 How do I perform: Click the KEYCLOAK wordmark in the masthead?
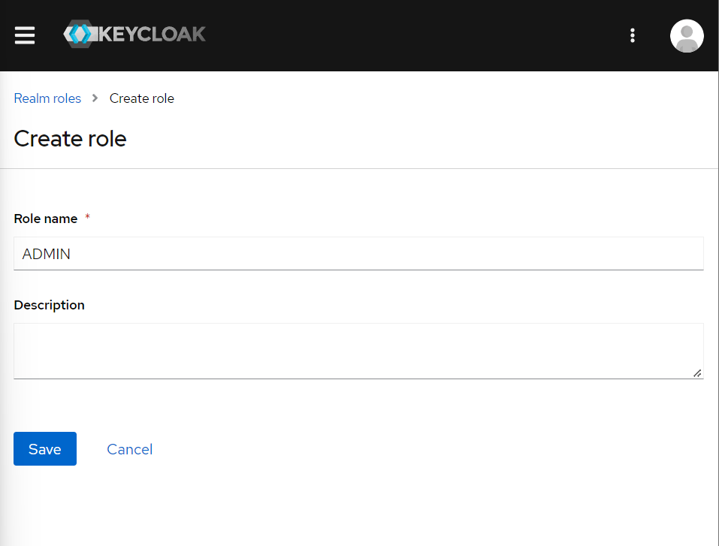click(150, 34)
